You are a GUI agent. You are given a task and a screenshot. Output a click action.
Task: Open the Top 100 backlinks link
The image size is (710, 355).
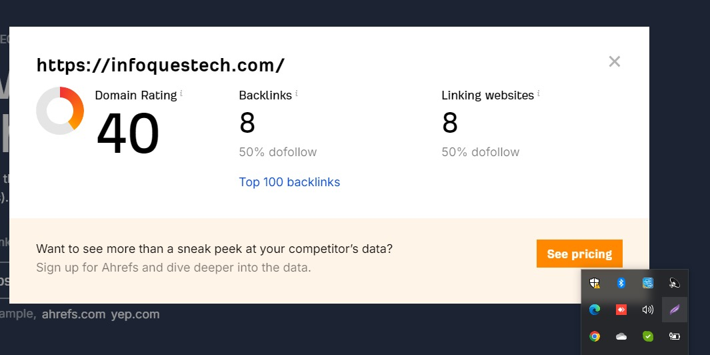289,182
